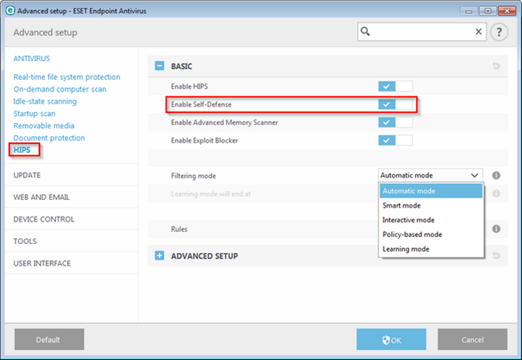Confirm settings with the OK button
The width and height of the screenshot is (522, 360).
pos(391,340)
